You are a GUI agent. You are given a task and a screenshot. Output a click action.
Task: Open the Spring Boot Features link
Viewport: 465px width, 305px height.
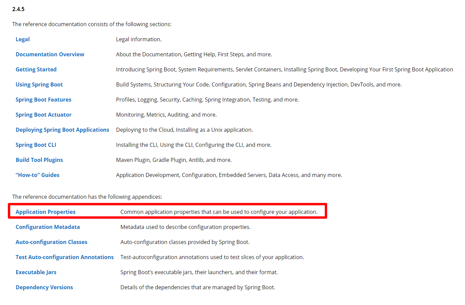(44, 100)
